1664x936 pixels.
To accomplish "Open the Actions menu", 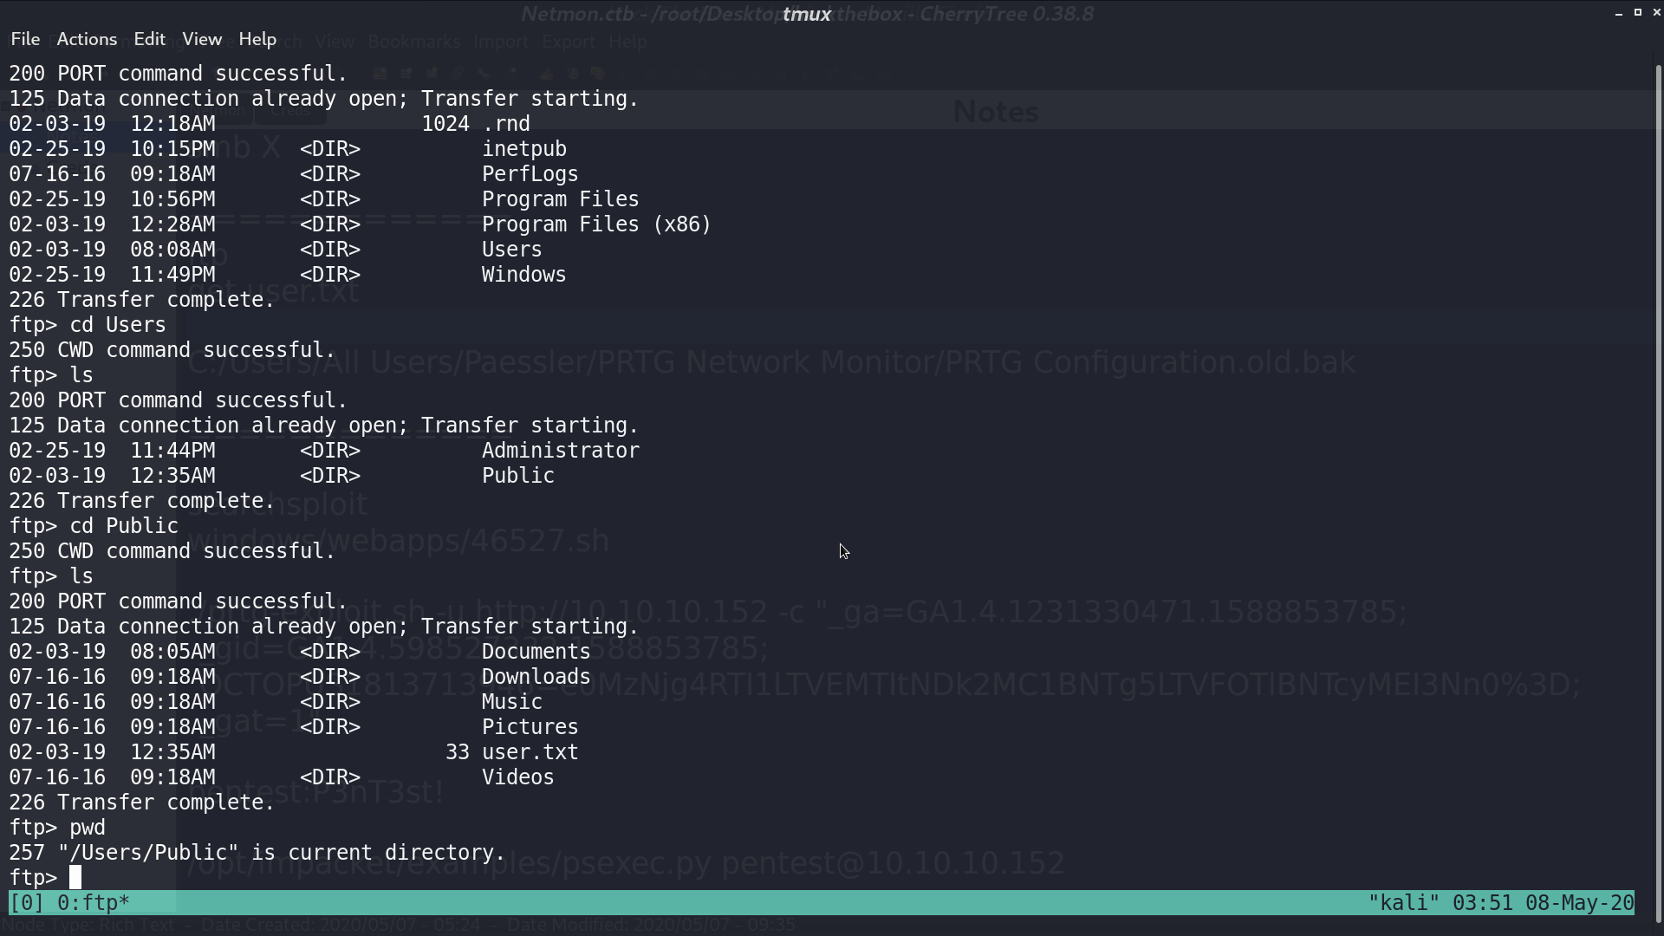I will [87, 39].
